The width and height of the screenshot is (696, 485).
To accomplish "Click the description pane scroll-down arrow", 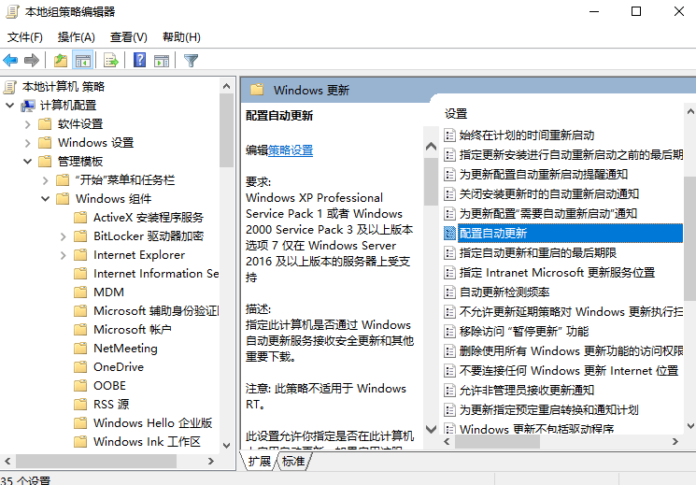I will tap(431, 430).
